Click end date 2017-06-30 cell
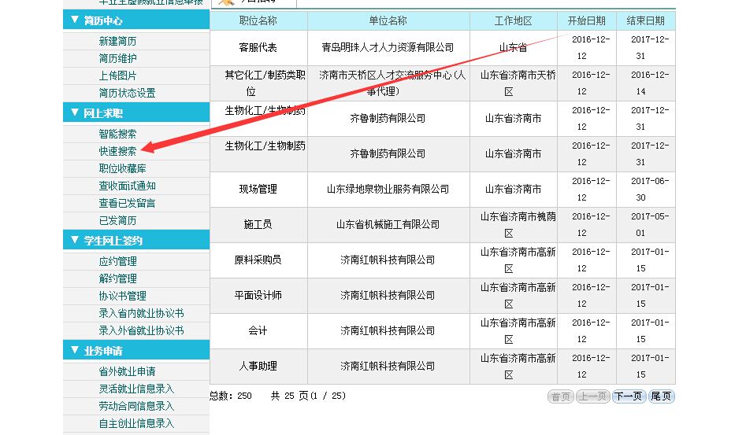 coord(646,189)
